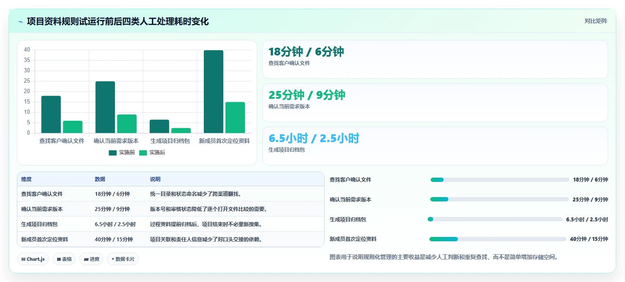The image size is (625, 282).
Task: Click the 实施前 bar for 生成项目归档包
Action: click(x=159, y=126)
